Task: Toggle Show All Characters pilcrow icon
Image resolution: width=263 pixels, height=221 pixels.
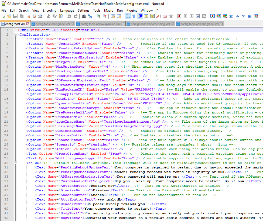Action: (x=134, y=16)
